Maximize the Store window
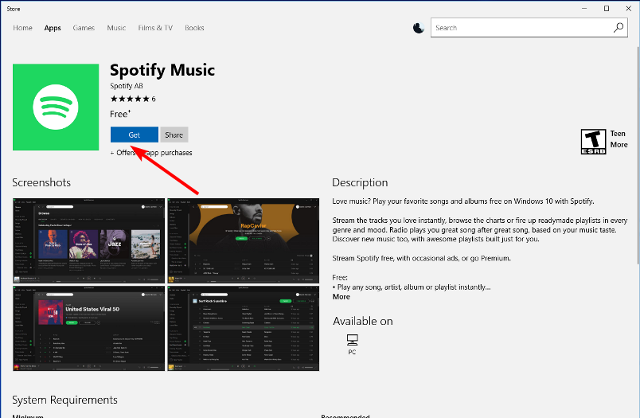 point(607,8)
